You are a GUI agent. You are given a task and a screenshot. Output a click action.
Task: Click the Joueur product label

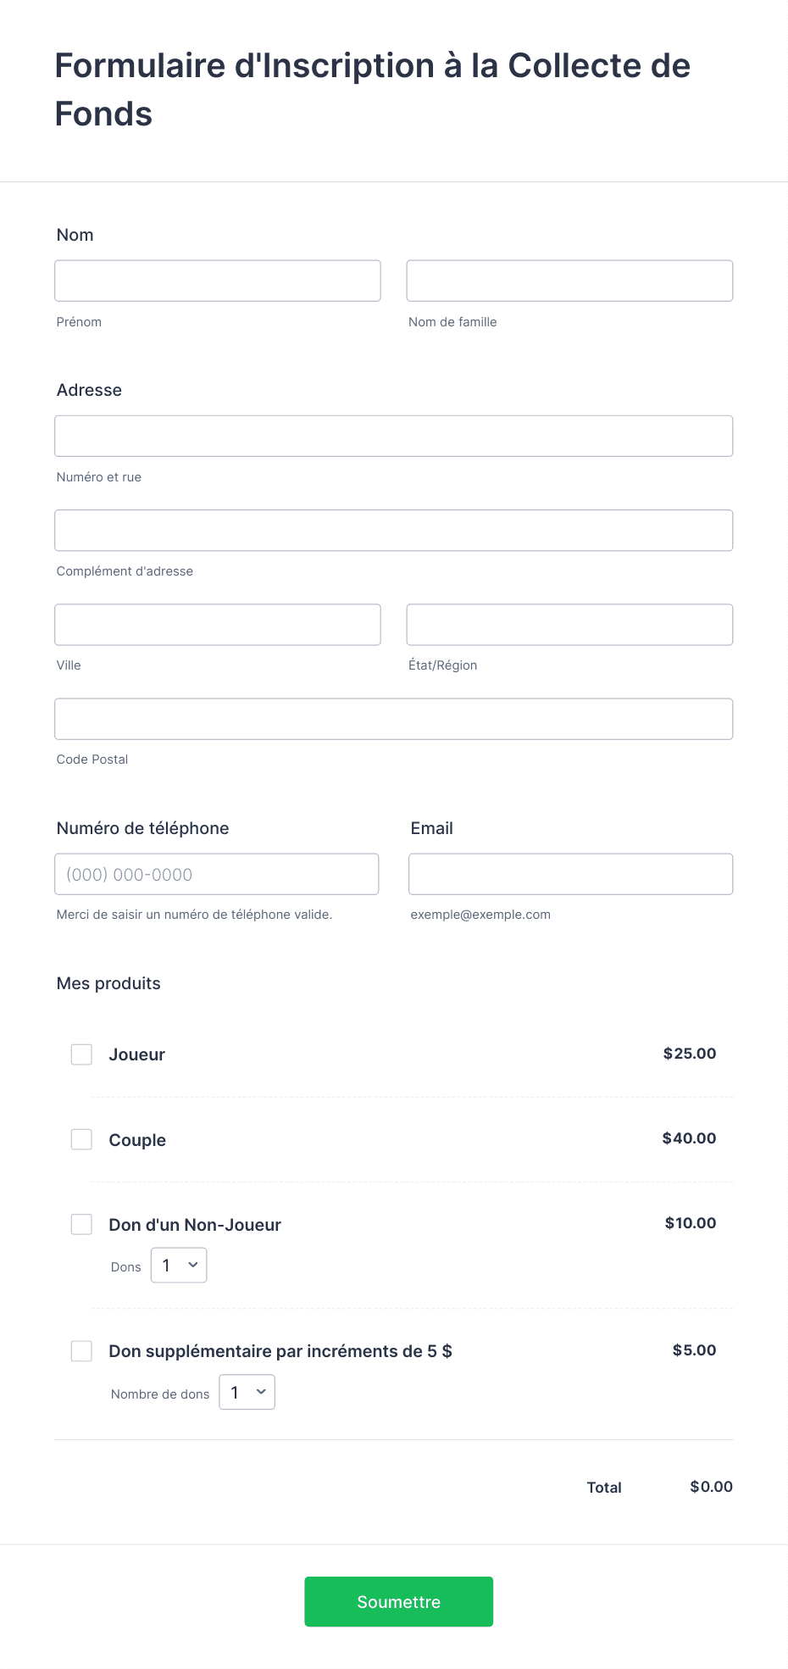click(137, 1054)
